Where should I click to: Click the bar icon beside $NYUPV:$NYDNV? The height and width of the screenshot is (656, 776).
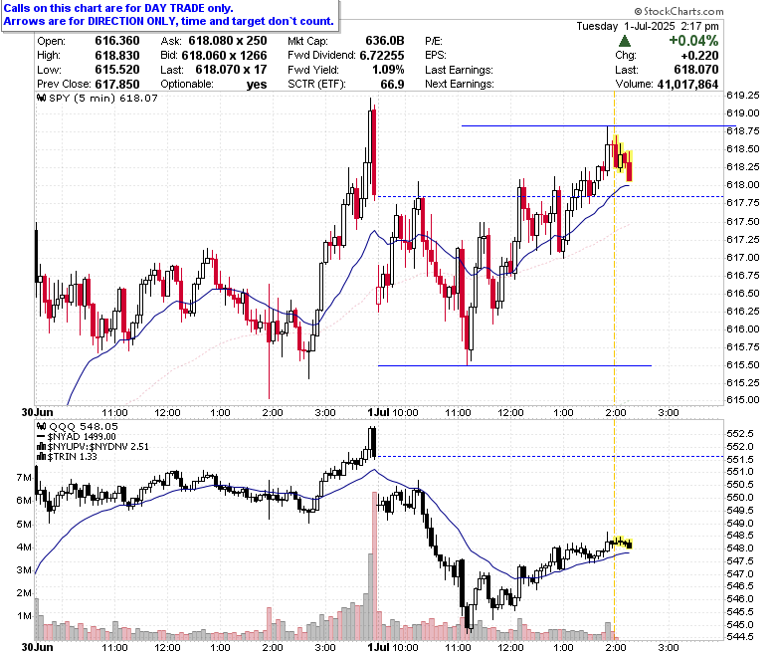(42, 447)
